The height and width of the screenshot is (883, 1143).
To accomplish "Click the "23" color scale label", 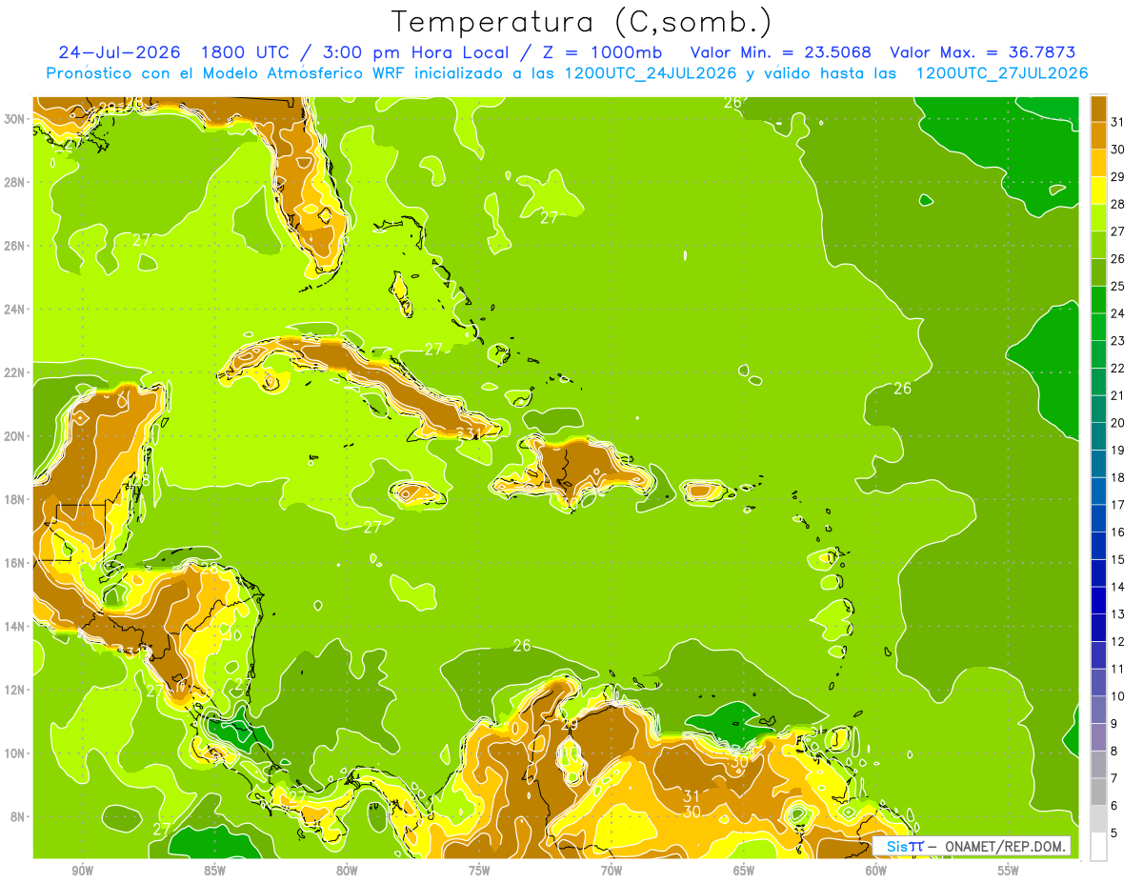I will [x=1118, y=341].
